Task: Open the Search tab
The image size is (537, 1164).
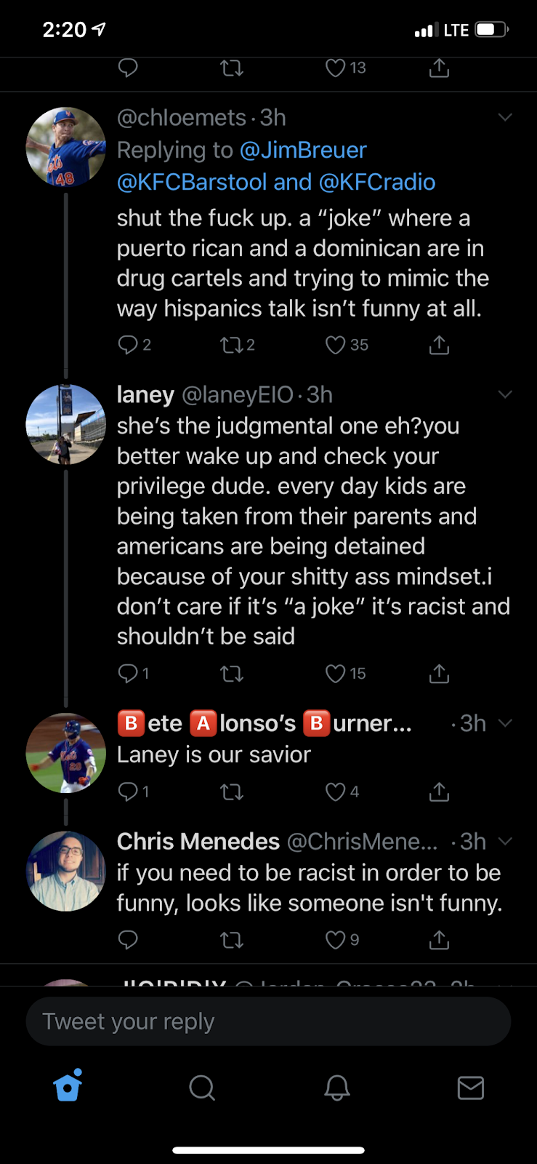Action: click(202, 1088)
